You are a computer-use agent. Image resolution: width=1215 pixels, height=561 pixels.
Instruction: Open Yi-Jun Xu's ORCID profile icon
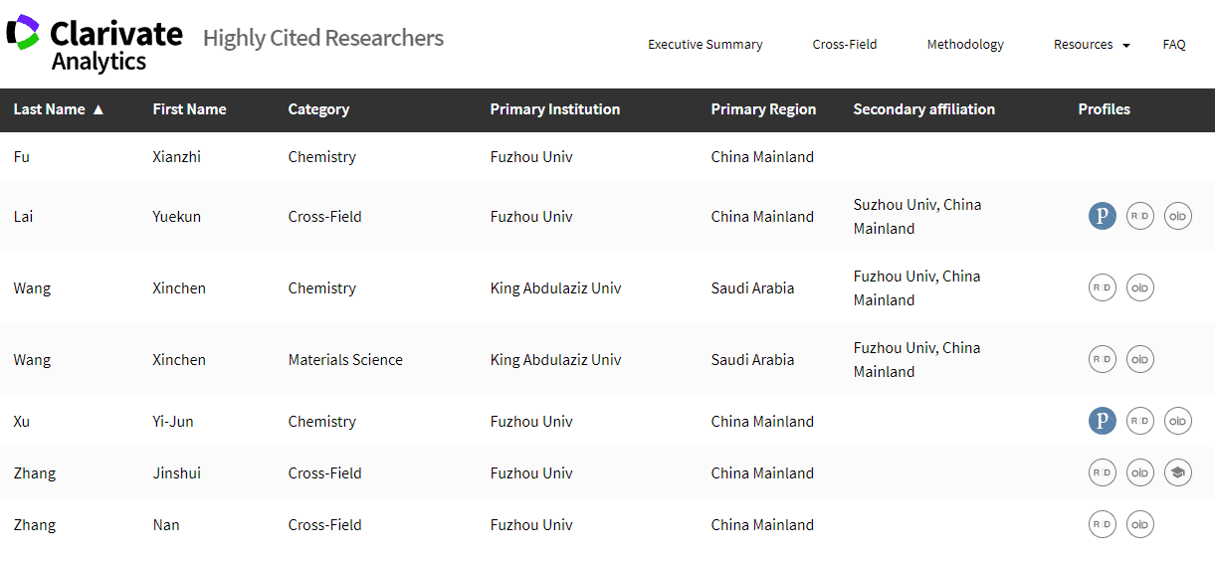[1177, 421]
